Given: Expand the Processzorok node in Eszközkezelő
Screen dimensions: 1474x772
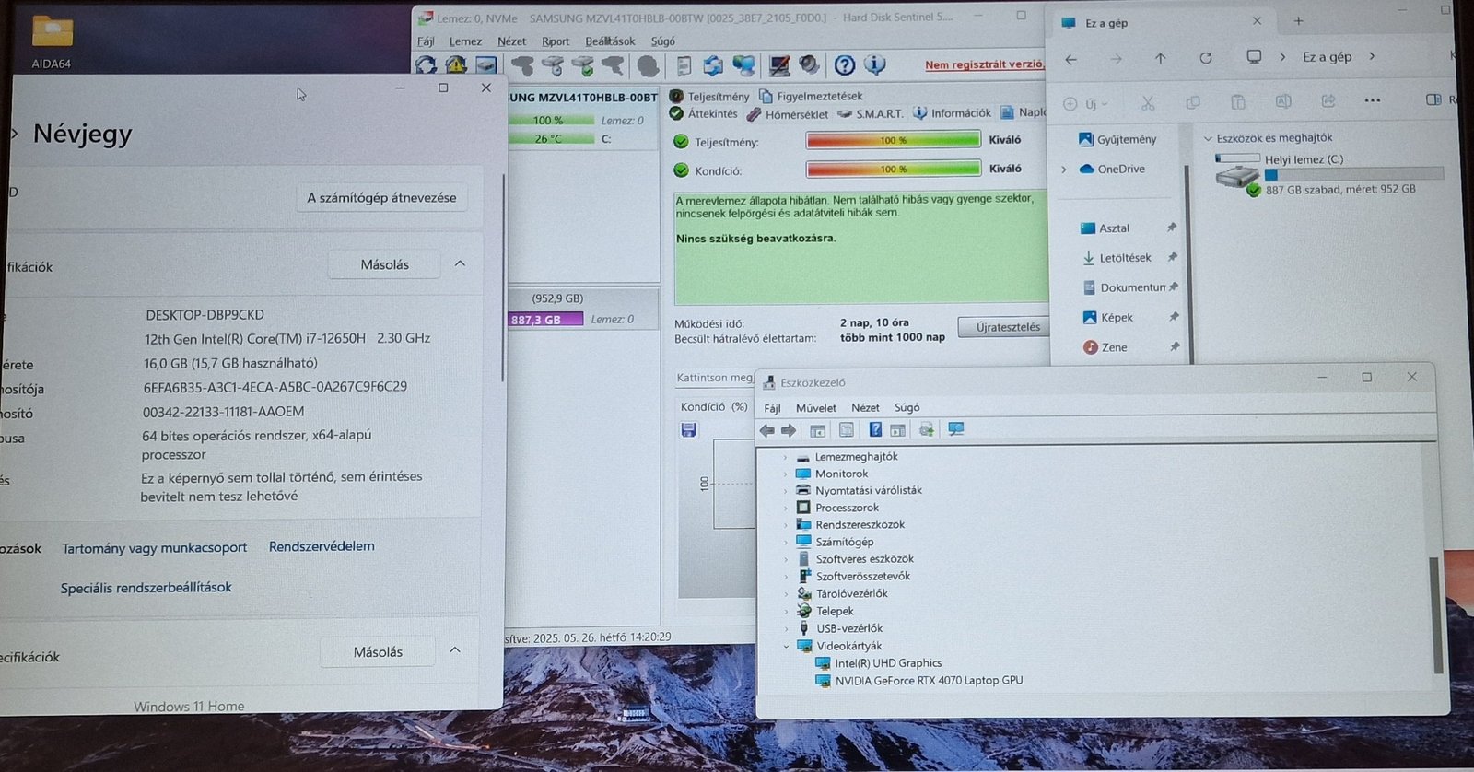Looking at the screenshot, I should (786, 508).
